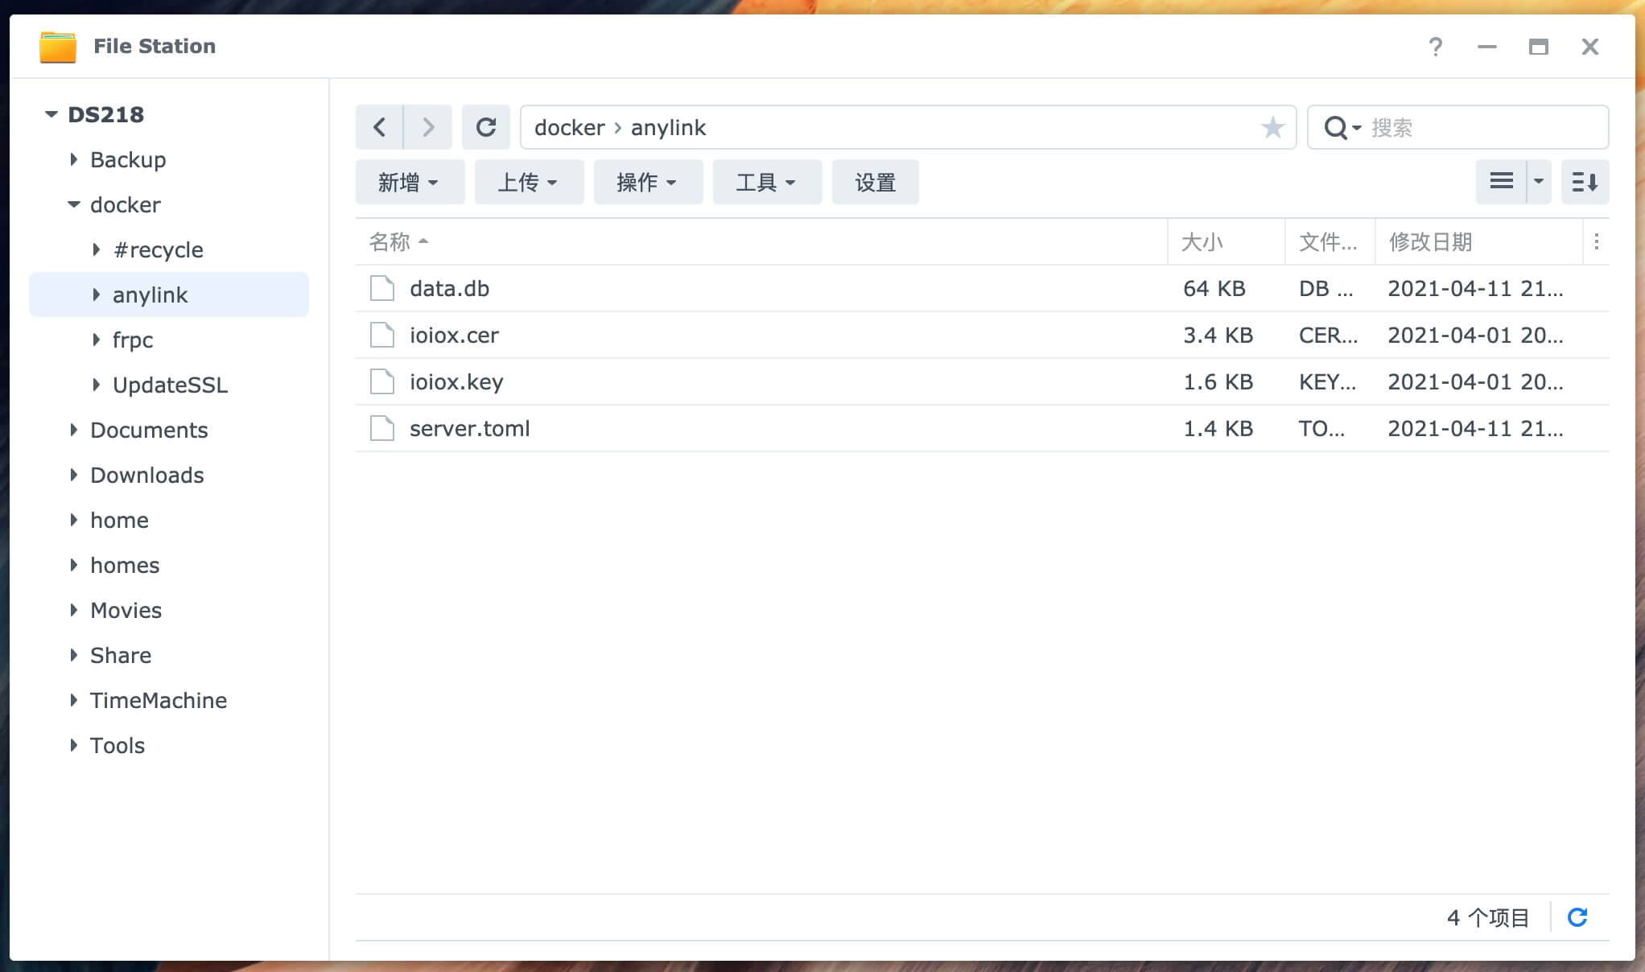Image resolution: width=1645 pixels, height=972 pixels.
Task: Click in the 搜索 search field
Action: pos(1481,127)
